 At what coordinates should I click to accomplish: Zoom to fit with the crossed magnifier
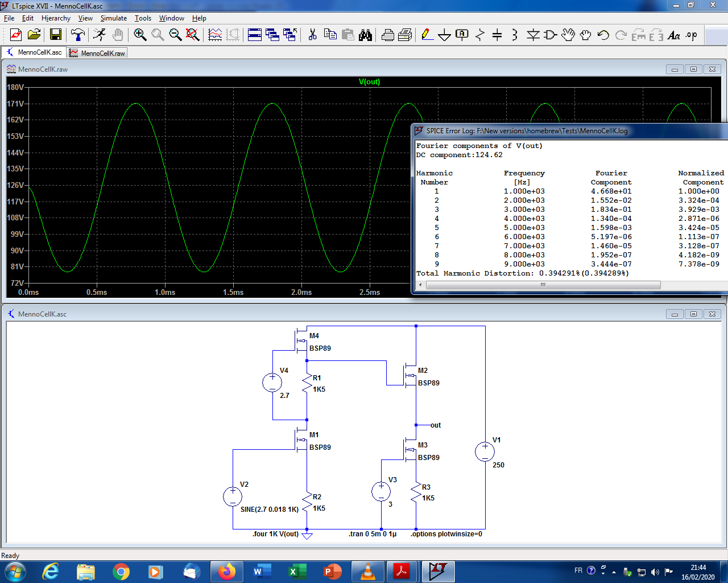(x=193, y=35)
